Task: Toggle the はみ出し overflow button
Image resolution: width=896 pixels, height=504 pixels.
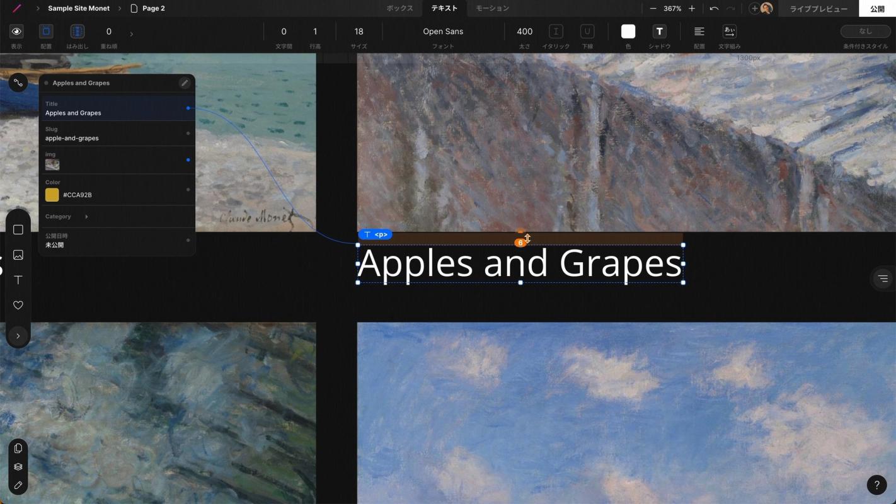Action: tap(78, 31)
